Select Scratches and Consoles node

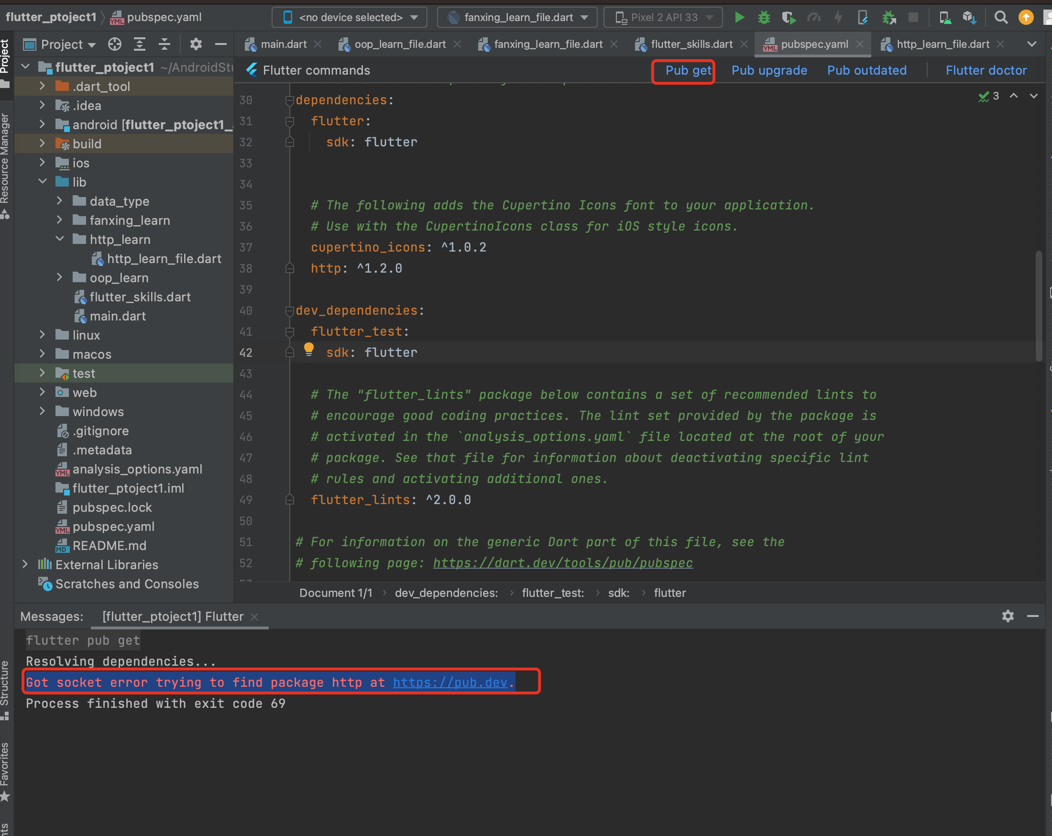pos(119,583)
